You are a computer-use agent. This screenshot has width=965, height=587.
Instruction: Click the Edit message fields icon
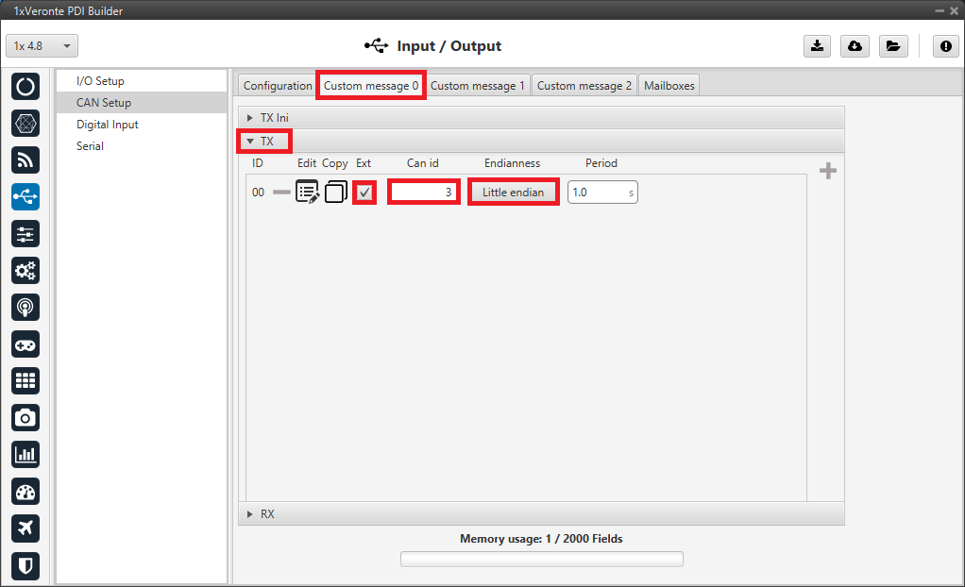tap(308, 193)
